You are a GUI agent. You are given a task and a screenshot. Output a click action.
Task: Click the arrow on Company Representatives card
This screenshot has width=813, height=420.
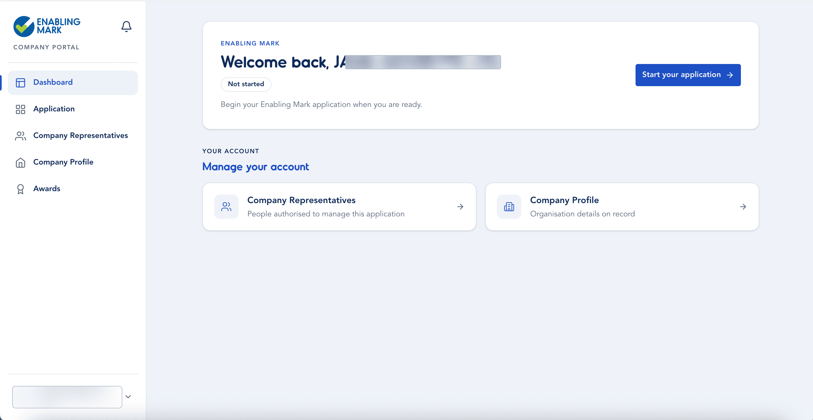tap(460, 206)
